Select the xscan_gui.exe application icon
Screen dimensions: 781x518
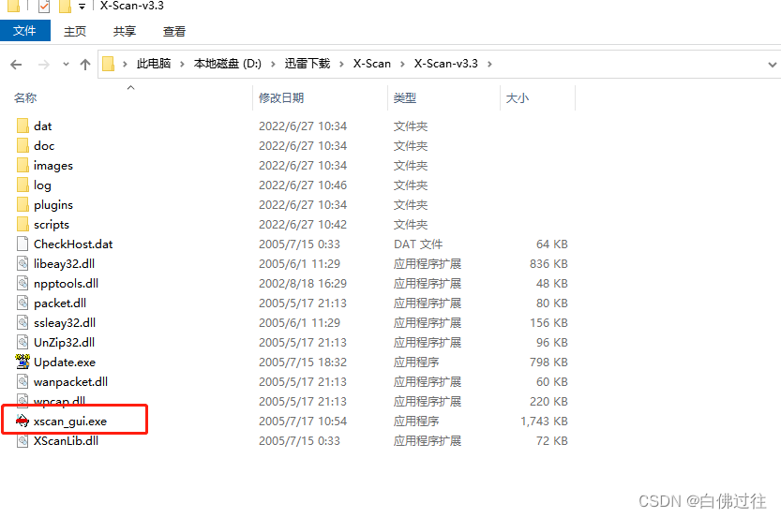[23, 421]
